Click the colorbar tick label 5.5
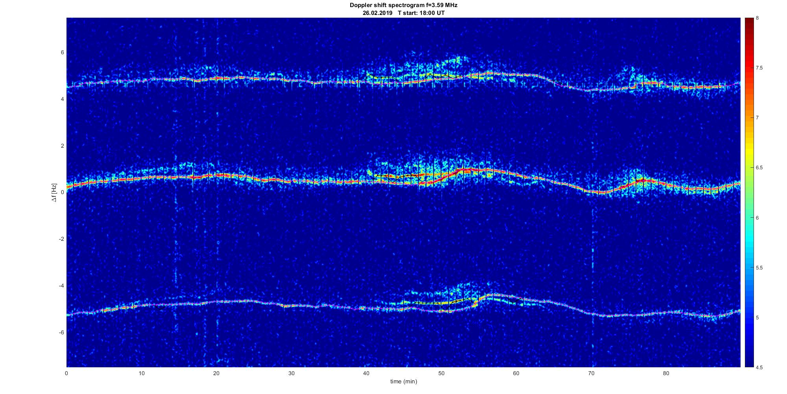The height and width of the screenshot is (394, 787). pyautogui.click(x=759, y=268)
